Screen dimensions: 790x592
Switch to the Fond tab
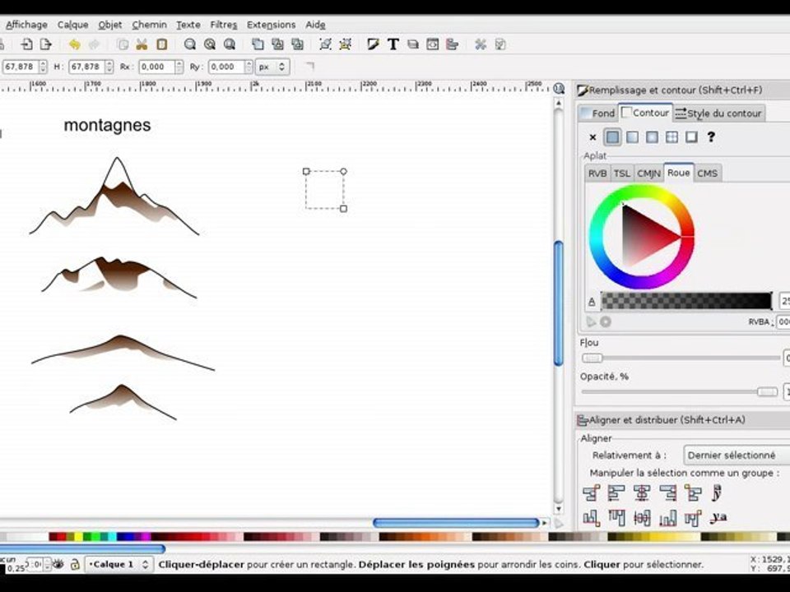coord(598,113)
